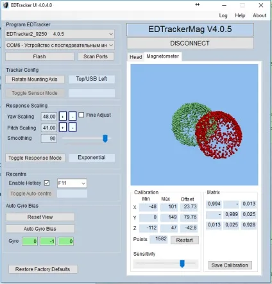Screen dimensions: 272x284
Task: Close the EDTracker UI window
Action: point(261,5)
